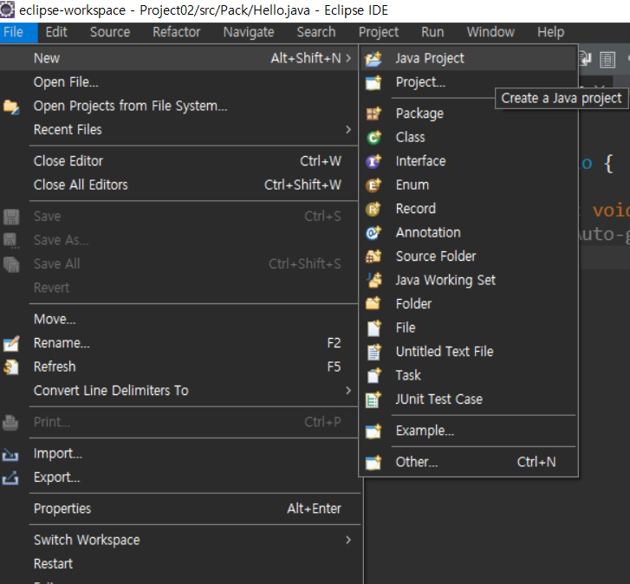Select Java Project label in submenu
Image resolution: width=630 pixels, height=584 pixels.
click(x=430, y=59)
